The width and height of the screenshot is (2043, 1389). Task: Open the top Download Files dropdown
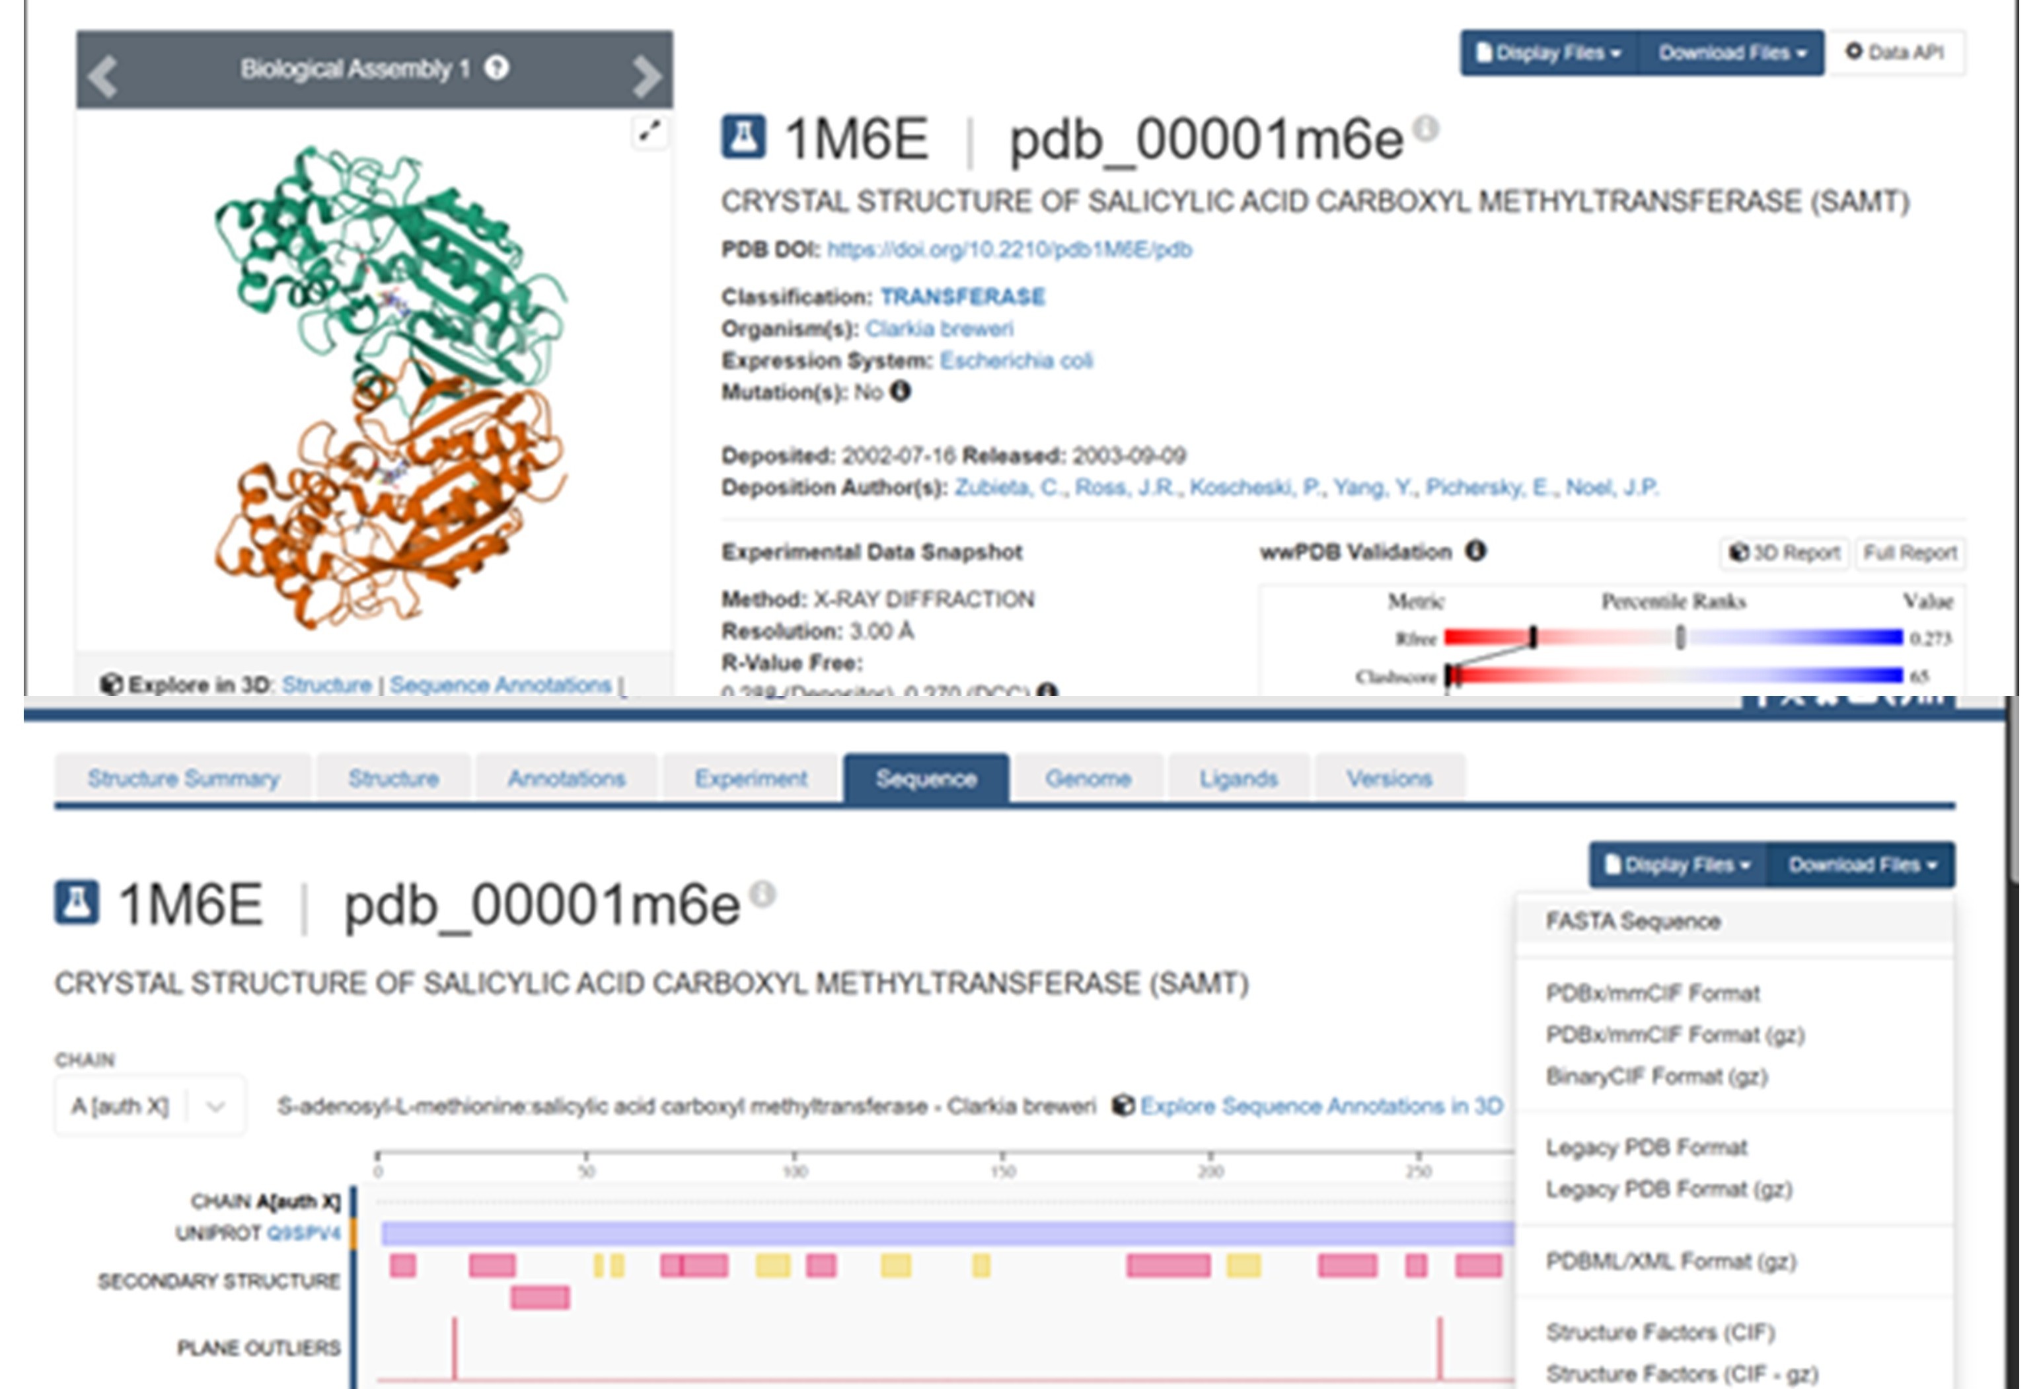[x=1732, y=53]
